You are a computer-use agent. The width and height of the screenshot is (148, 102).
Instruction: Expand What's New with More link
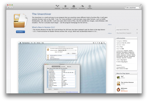pos(109,33)
